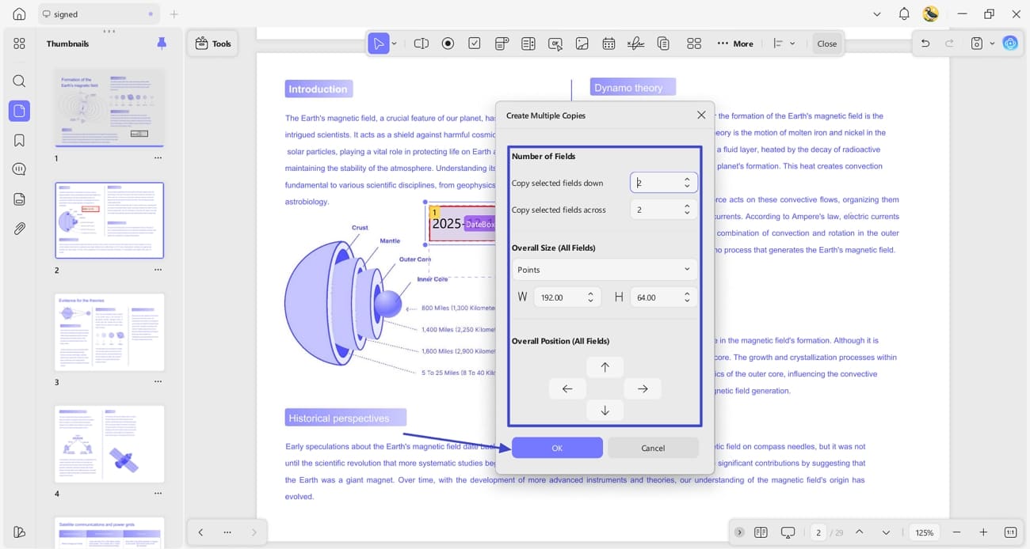Select the digital signature field tool

click(x=635, y=44)
